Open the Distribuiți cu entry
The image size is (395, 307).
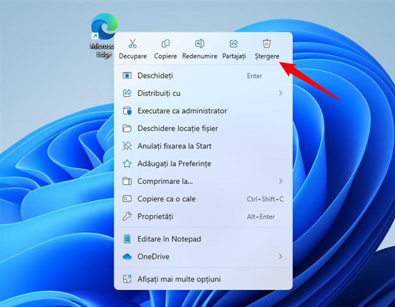203,93
